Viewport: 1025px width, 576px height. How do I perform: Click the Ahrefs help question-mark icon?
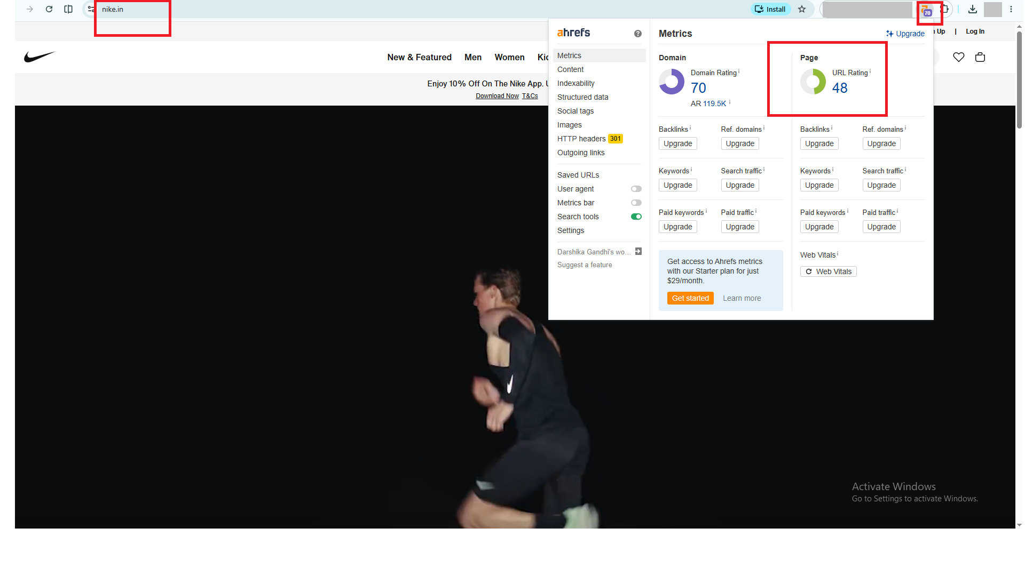[638, 34]
